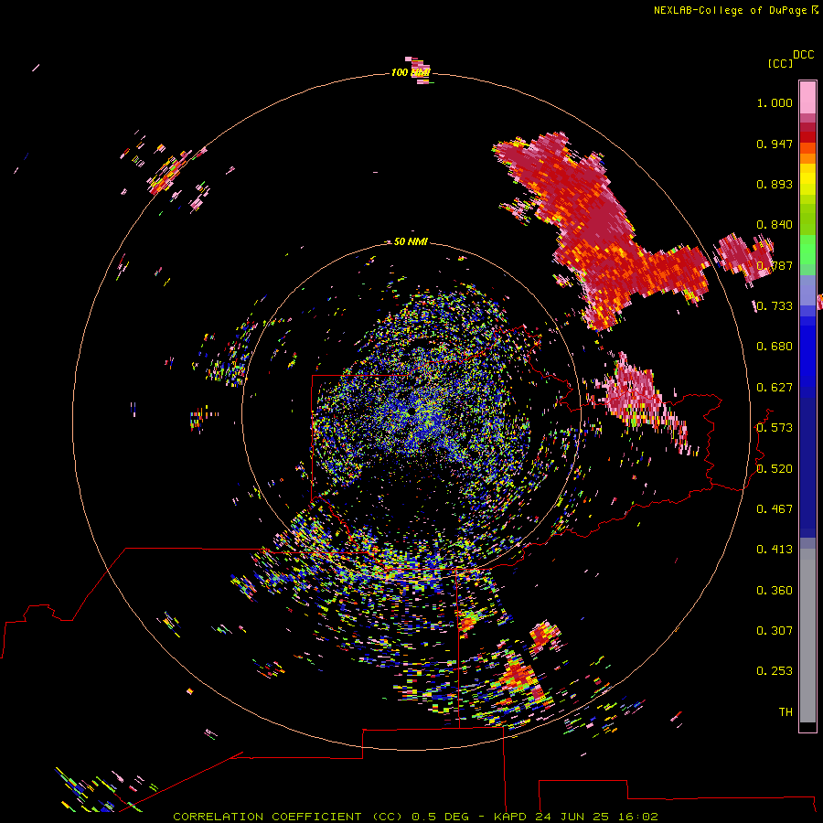Viewport: 823px width, 823px height.
Task: Click the 24 JUN 25 16:02 timestamp
Action: (596, 817)
